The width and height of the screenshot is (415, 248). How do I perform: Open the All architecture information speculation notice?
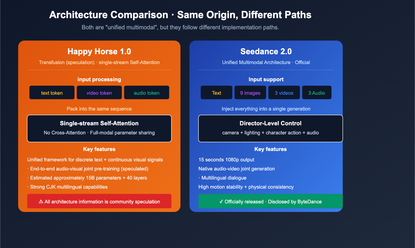tap(99, 201)
